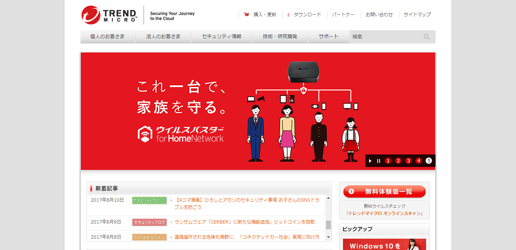Click in the 検索 search field

pyautogui.click(x=386, y=37)
